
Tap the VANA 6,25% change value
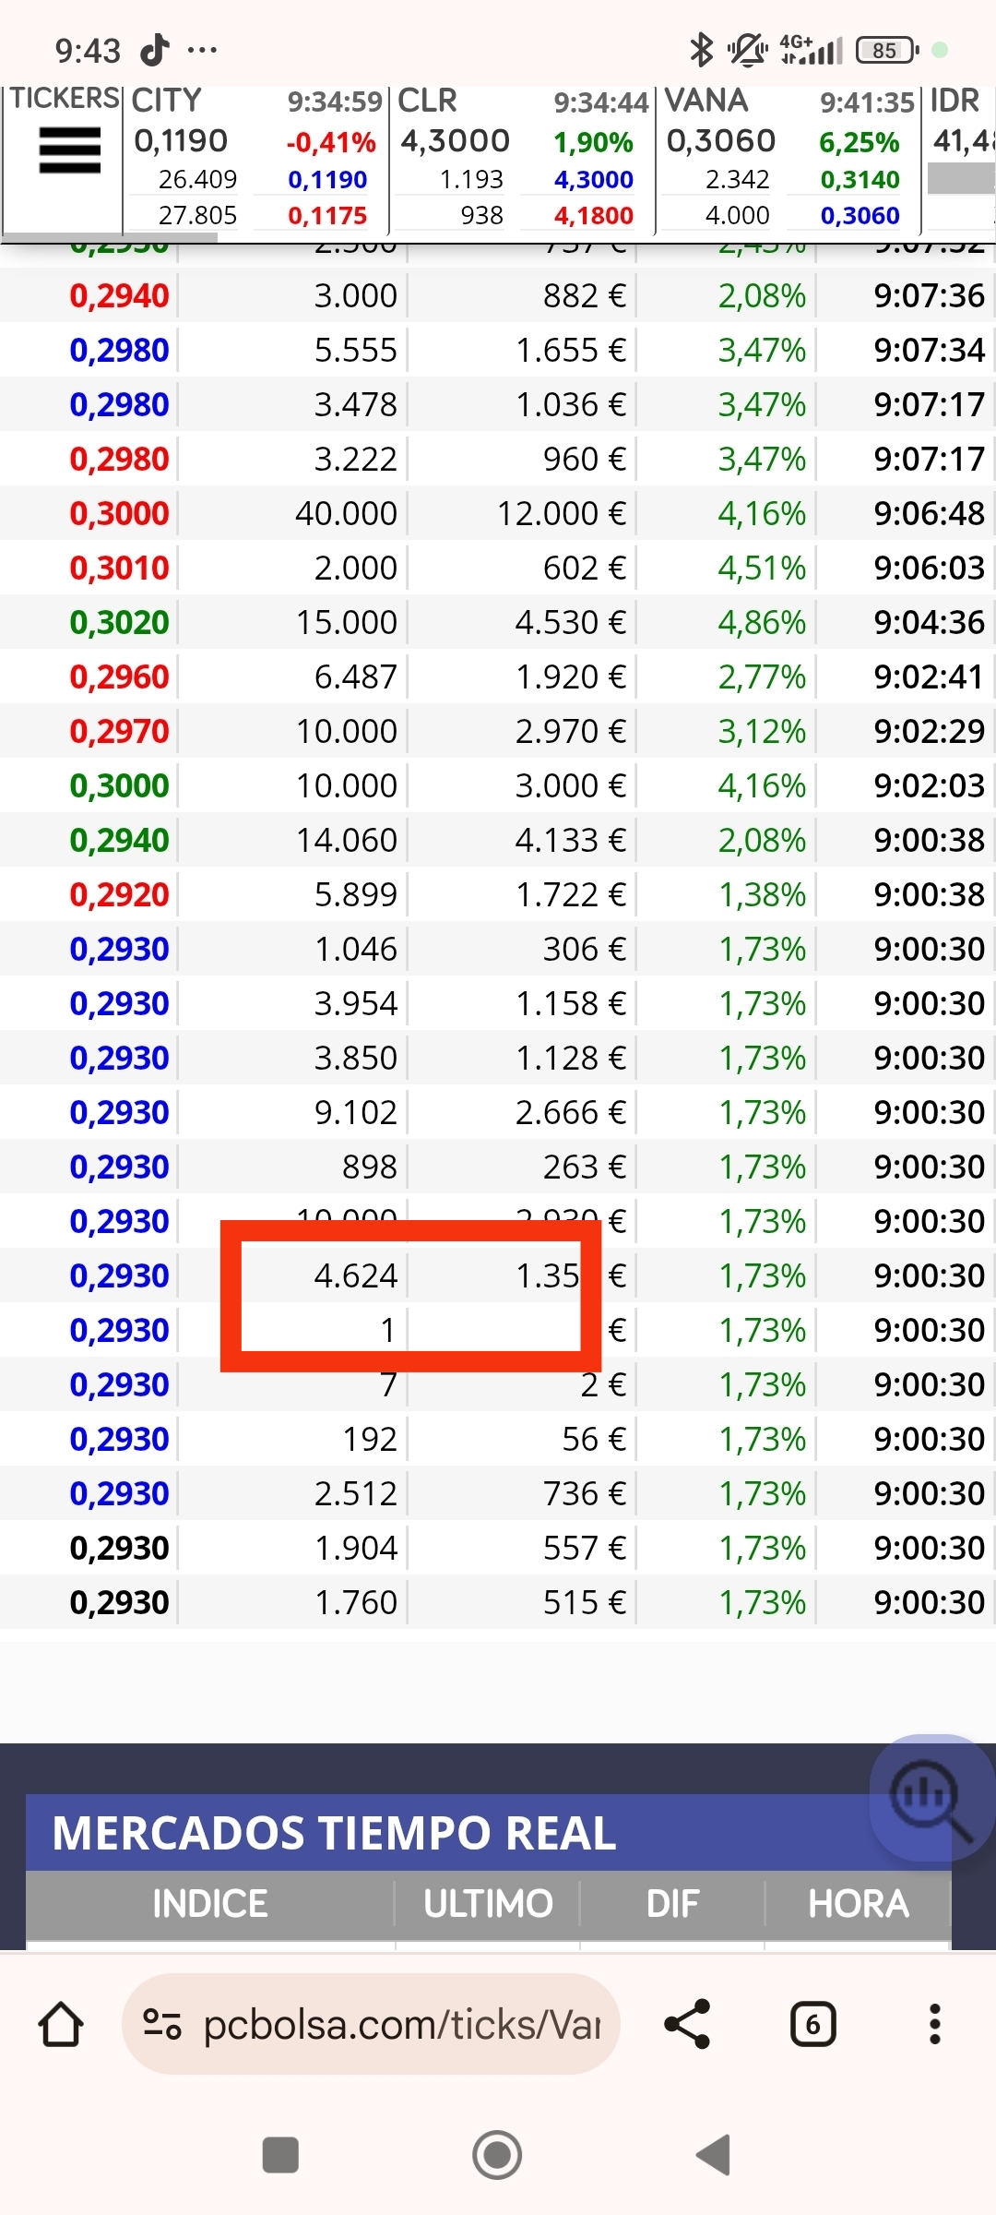(x=859, y=142)
